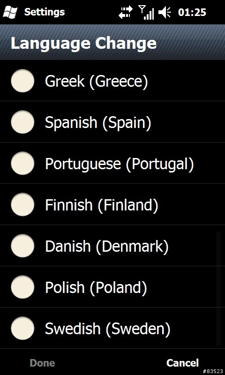
Task: Choose the Portuguese (Portugal) radio button
Action: (x=22, y=163)
